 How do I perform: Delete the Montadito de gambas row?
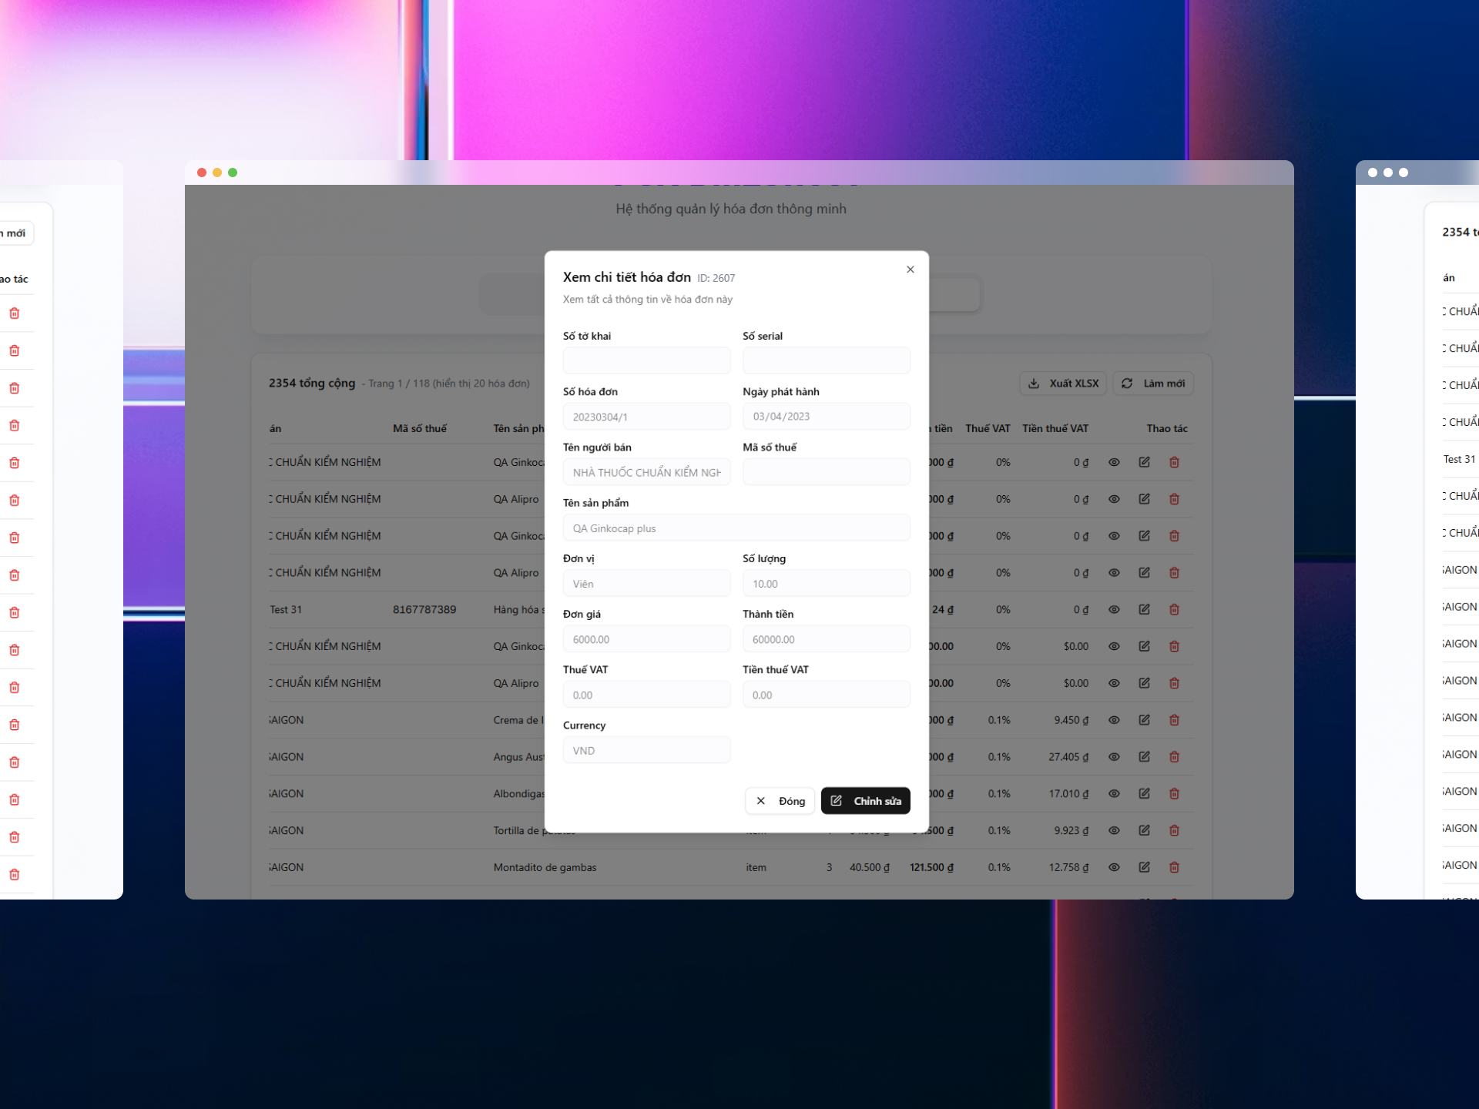click(1174, 867)
